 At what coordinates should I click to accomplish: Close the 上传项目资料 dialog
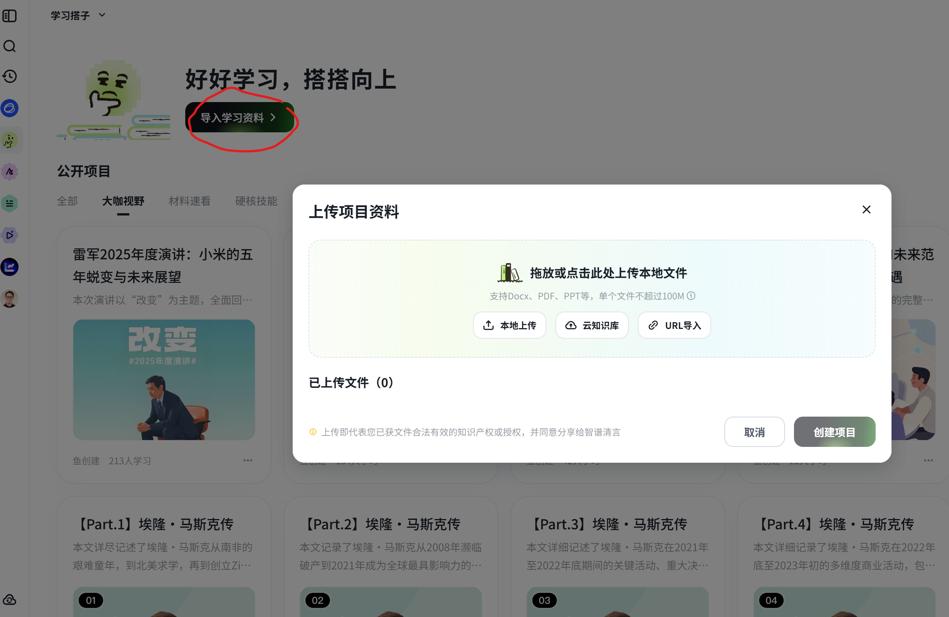point(866,210)
